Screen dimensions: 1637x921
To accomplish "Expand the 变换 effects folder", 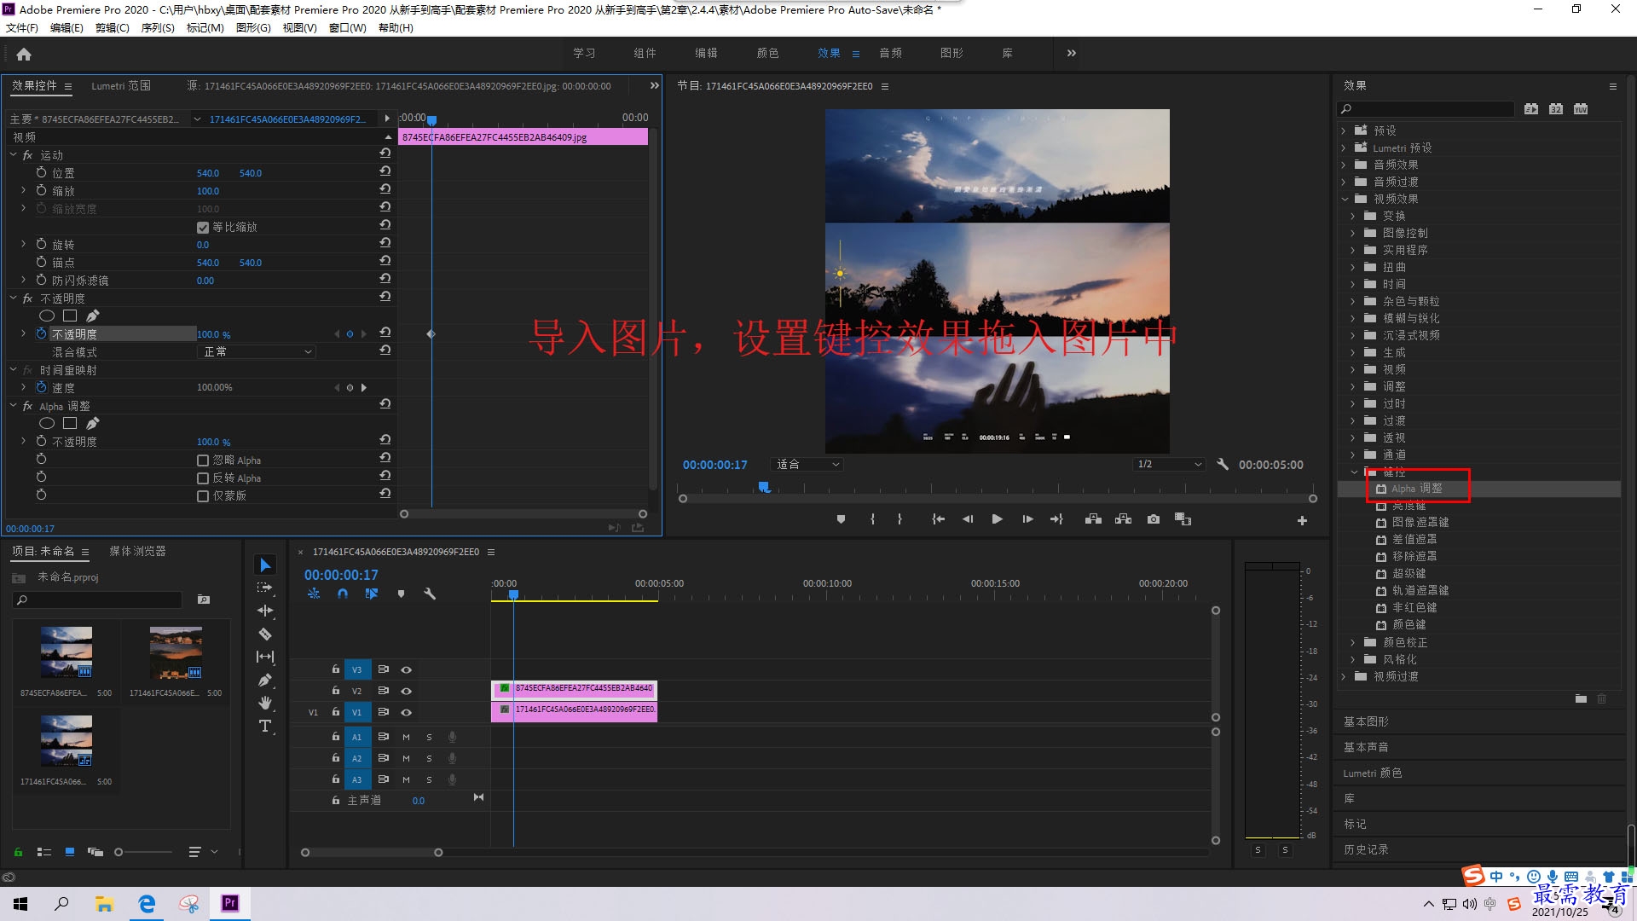I will (x=1352, y=217).
